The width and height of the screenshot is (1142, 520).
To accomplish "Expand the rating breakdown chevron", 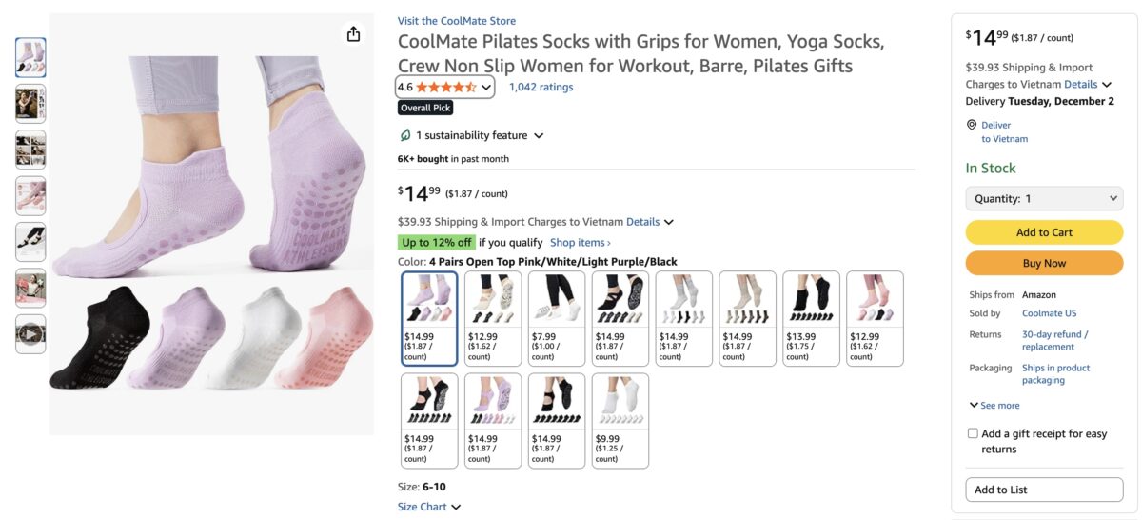I will click(x=486, y=87).
